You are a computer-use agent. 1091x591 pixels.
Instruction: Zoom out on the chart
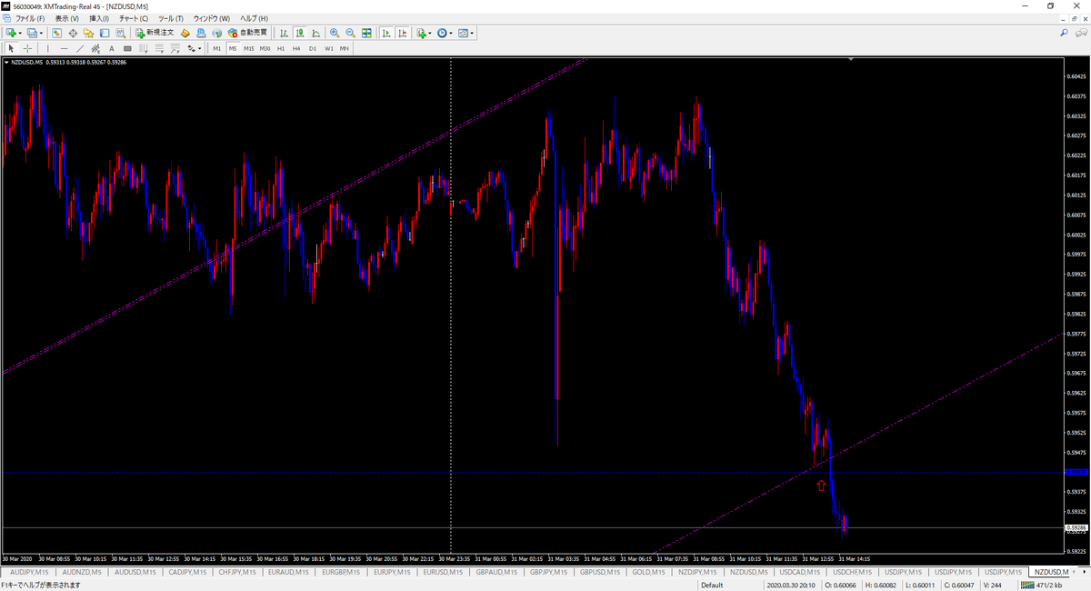(350, 33)
